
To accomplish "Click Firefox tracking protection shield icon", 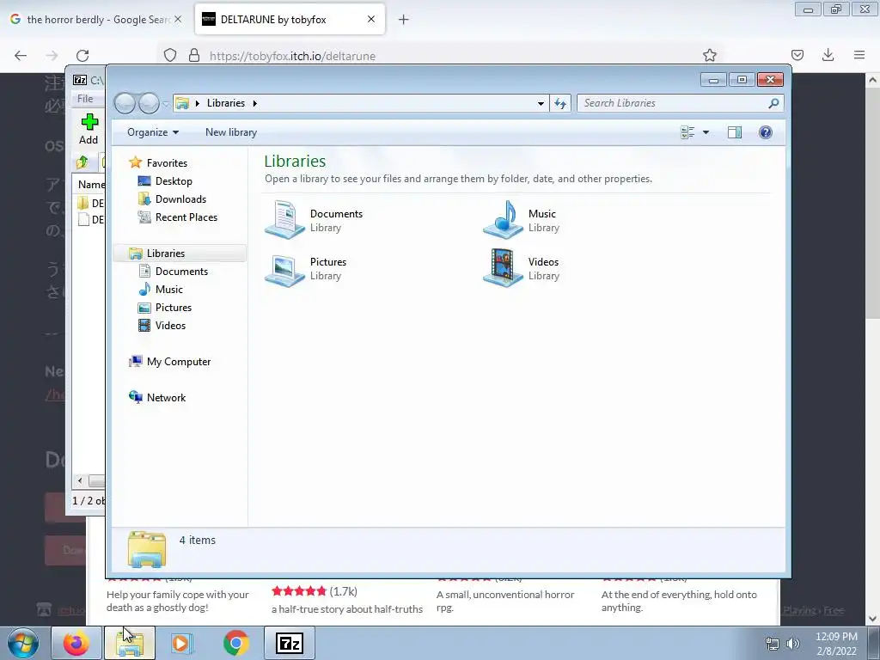I will (170, 55).
